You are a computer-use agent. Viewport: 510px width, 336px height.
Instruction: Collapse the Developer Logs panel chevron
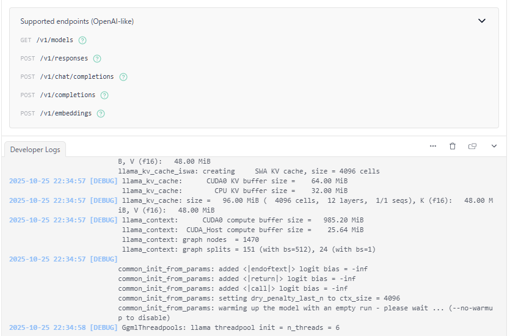(494, 147)
